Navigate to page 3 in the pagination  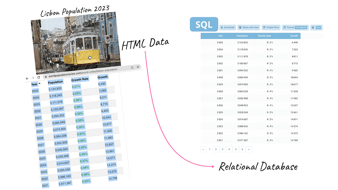(223, 149)
